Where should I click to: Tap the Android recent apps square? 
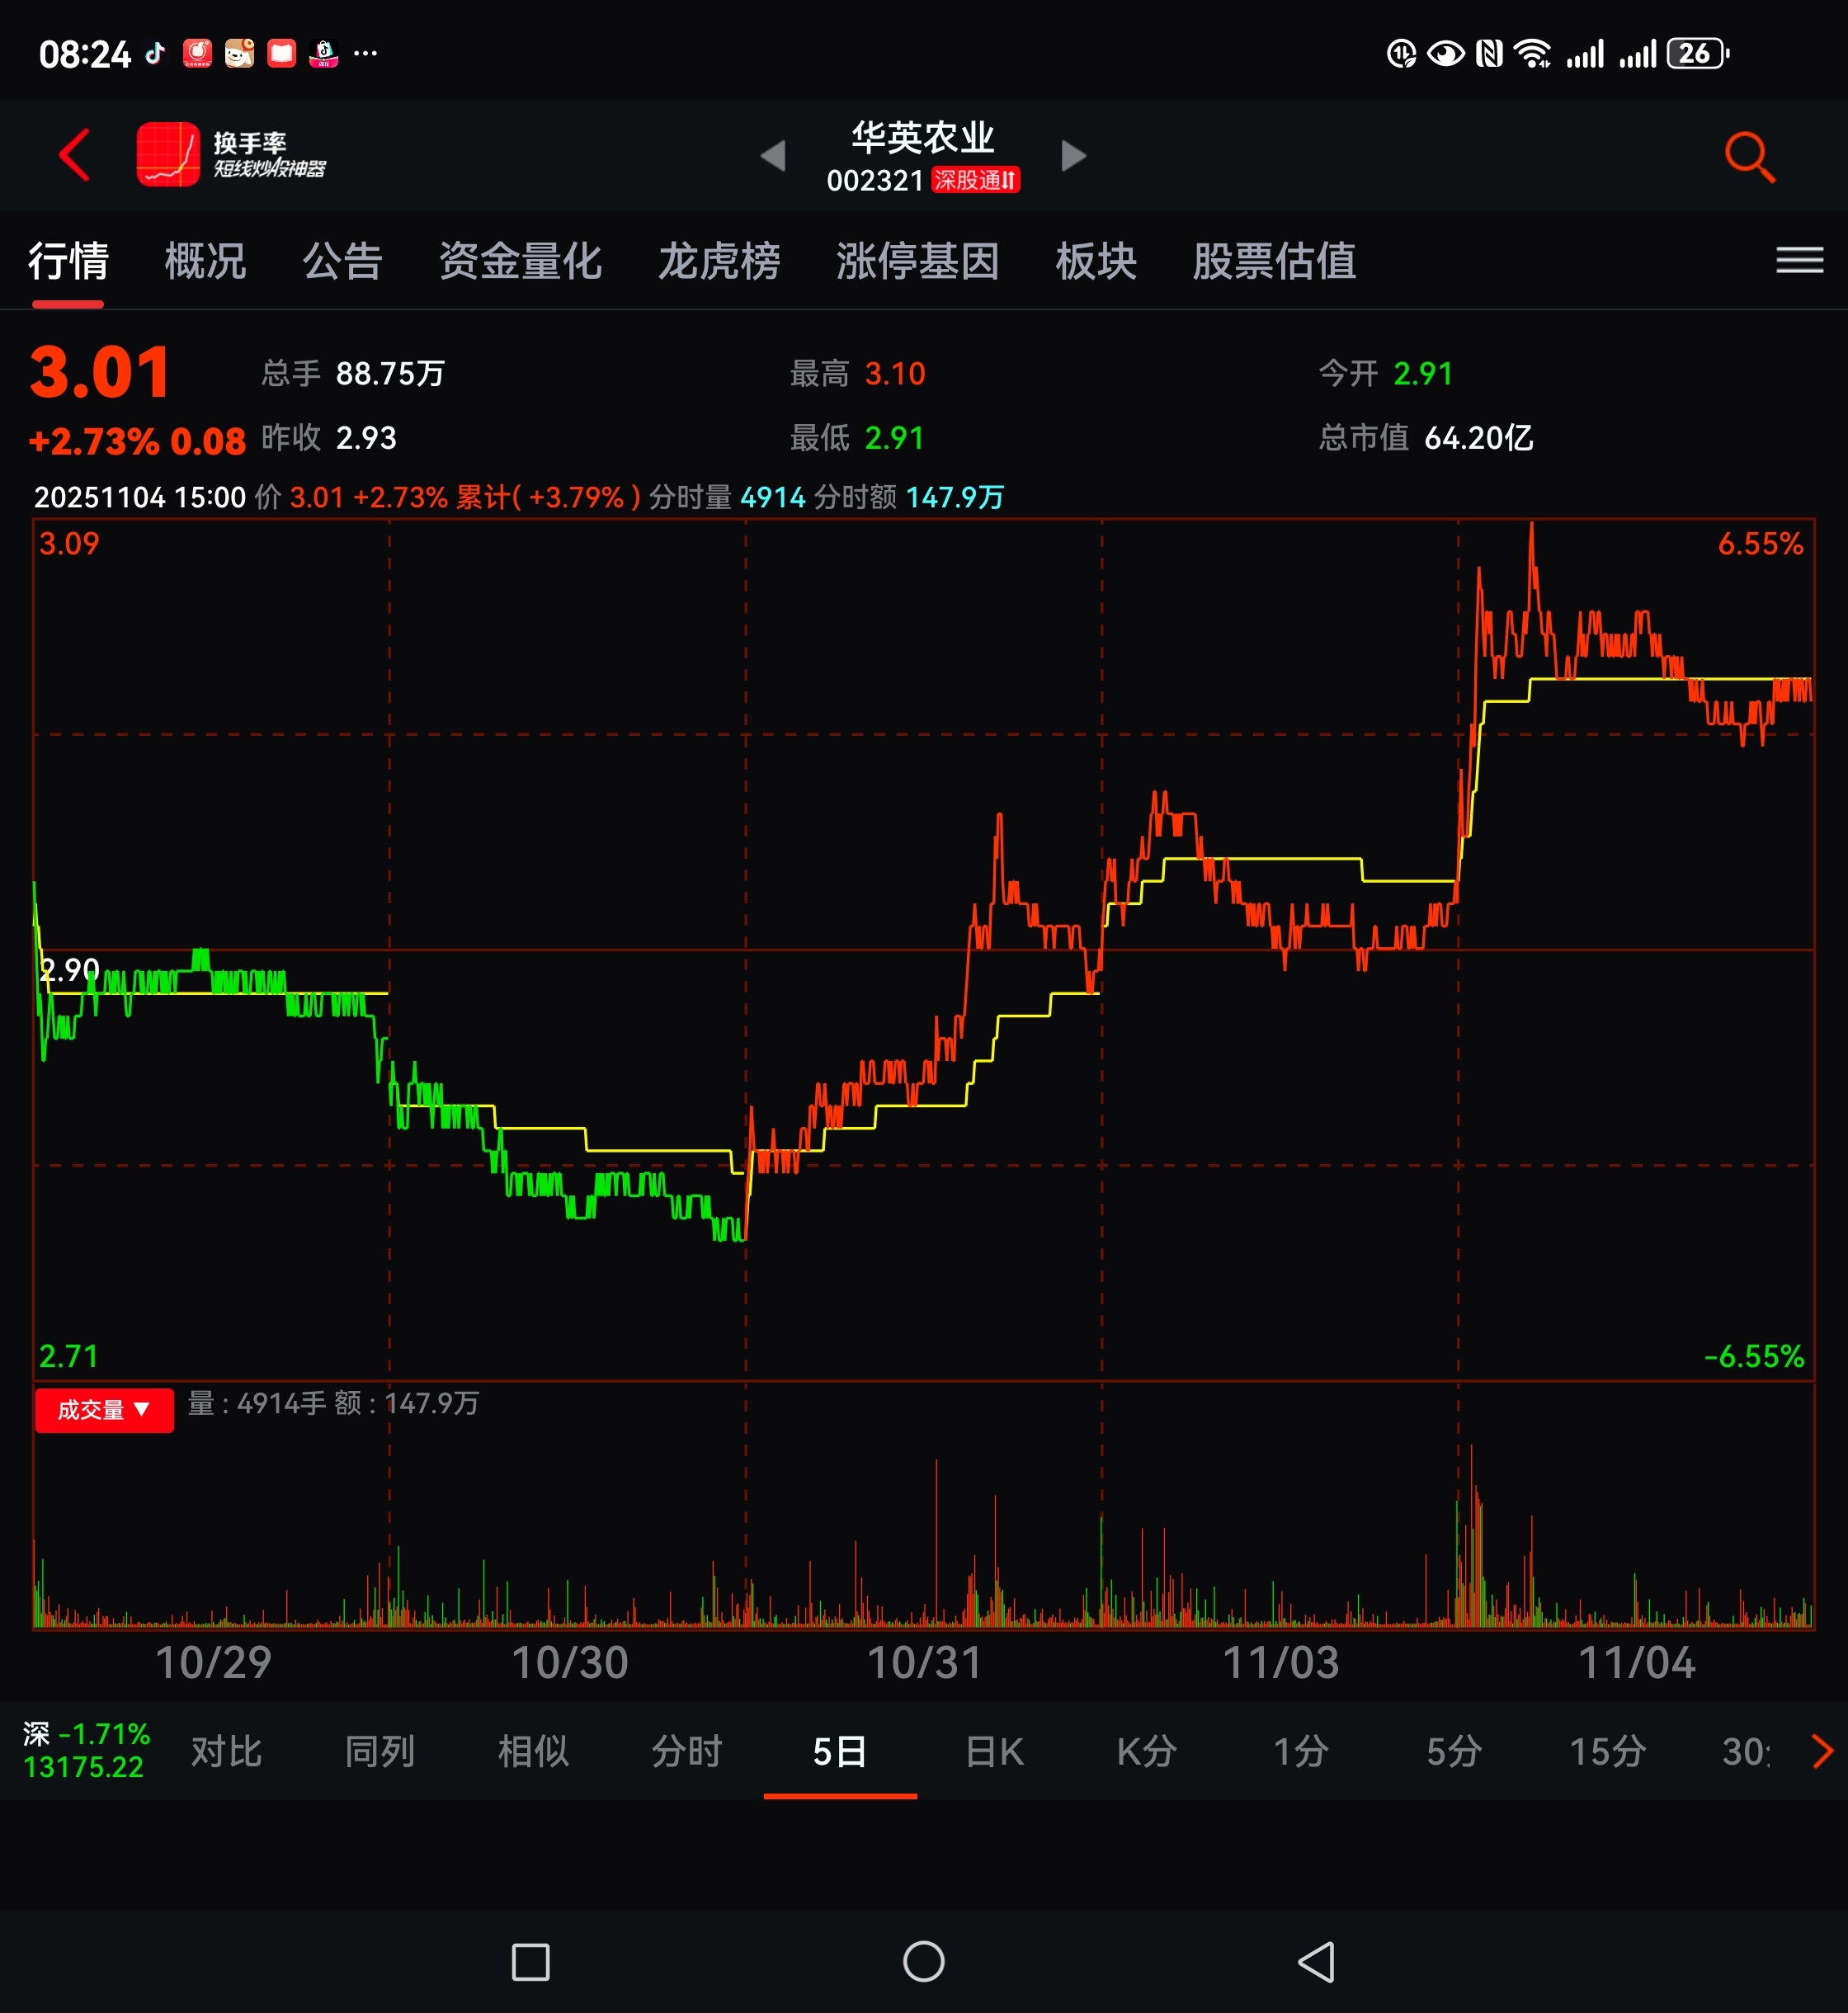click(530, 1961)
